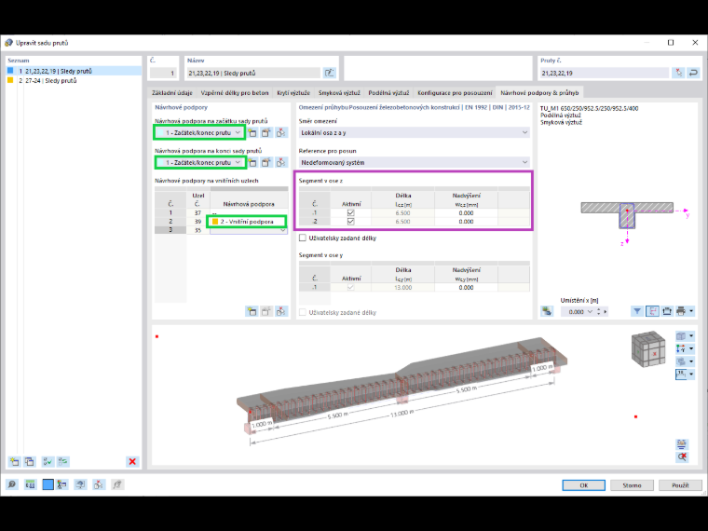Open the axis orientation -Y dropdown

pyautogui.click(x=691, y=348)
